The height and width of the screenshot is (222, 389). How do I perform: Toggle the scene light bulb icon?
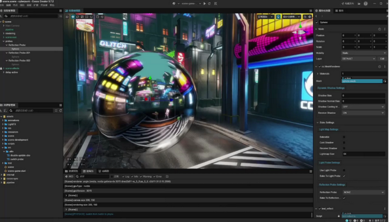coord(278,17)
